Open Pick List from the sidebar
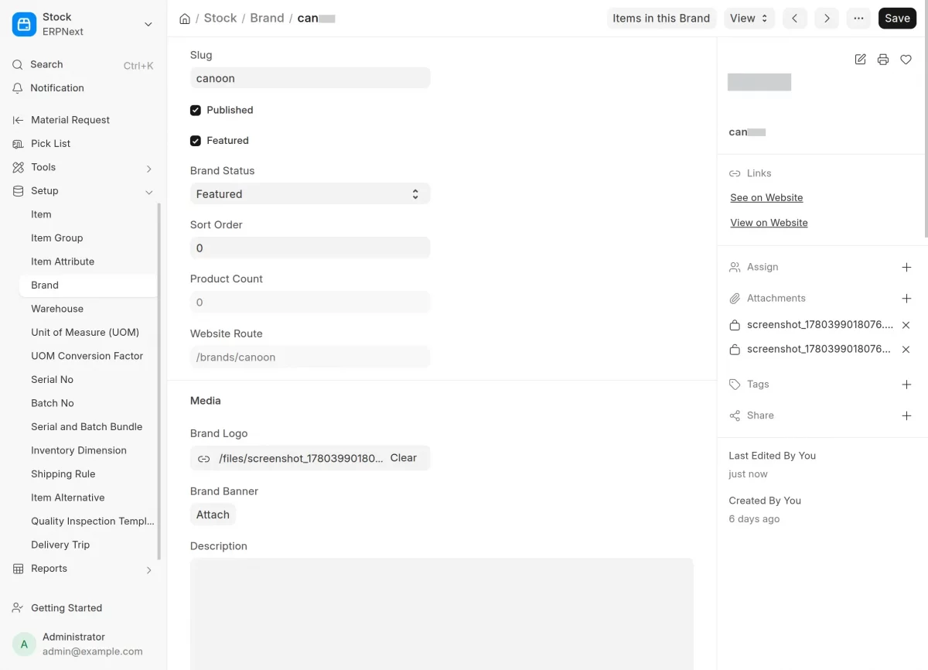 [x=83, y=144]
